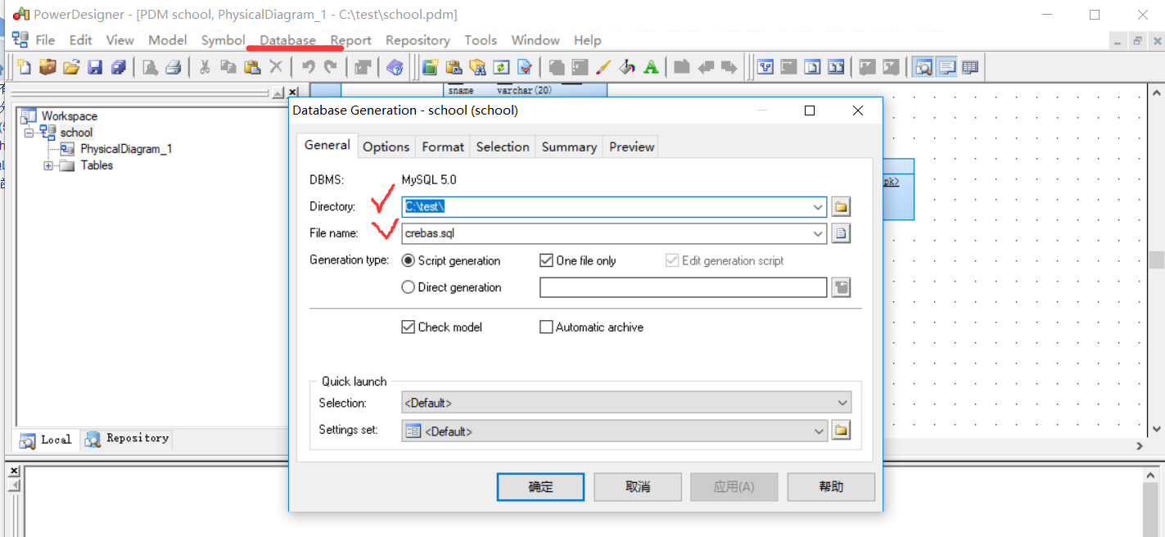This screenshot has height=537, width=1165.
Task: Click the Print toolbar icon
Action: [x=174, y=67]
